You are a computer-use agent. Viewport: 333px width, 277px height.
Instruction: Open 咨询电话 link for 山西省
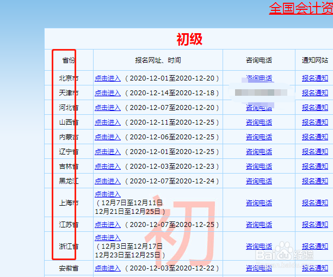[x=259, y=122]
